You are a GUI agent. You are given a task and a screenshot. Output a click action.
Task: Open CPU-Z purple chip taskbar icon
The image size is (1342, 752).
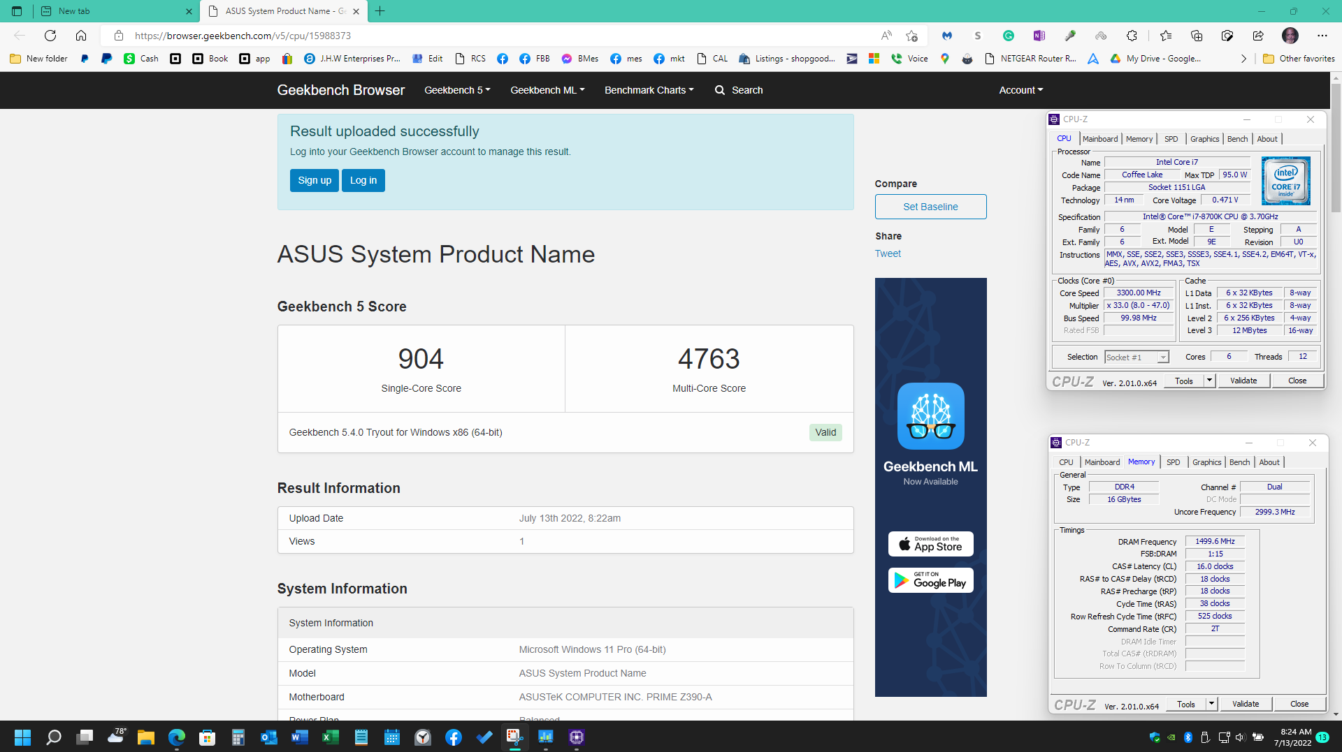pos(577,737)
